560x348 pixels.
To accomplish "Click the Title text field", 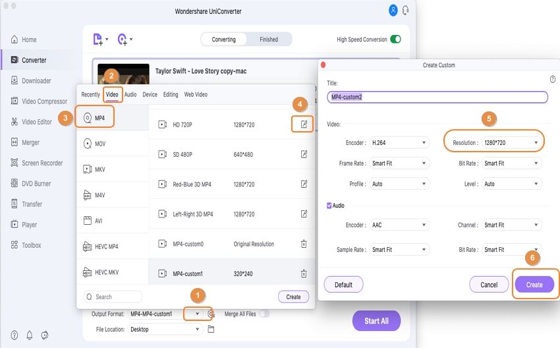I will tap(437, 97).
